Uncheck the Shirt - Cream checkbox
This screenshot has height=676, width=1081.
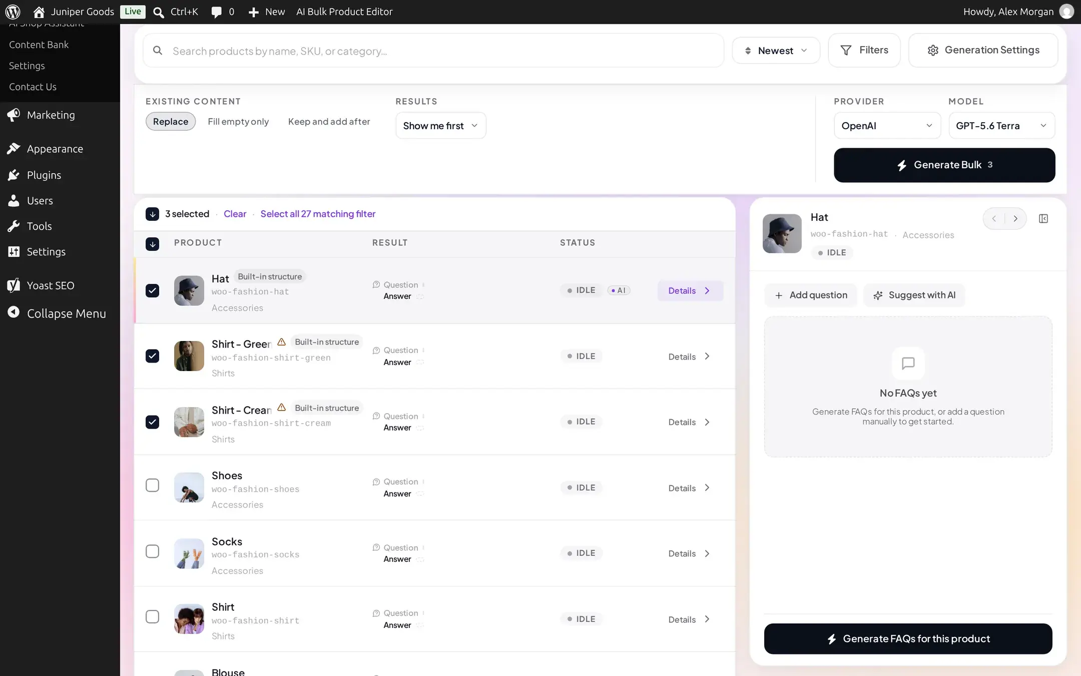(152, 422)
